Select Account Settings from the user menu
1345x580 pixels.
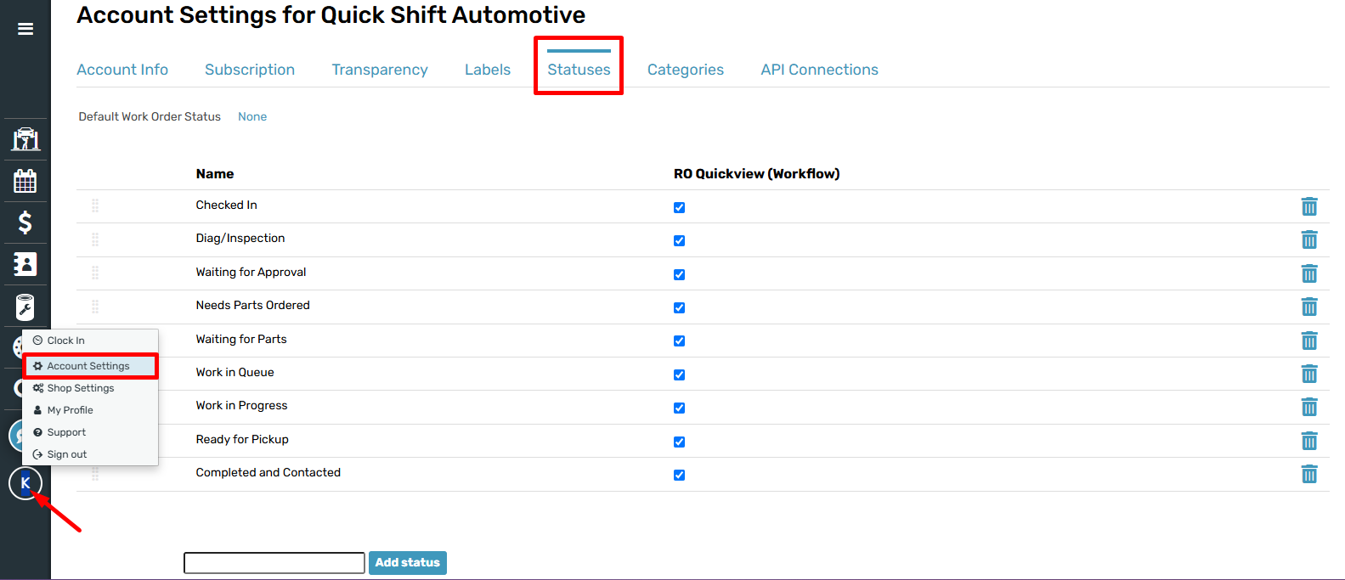(90, 366)
